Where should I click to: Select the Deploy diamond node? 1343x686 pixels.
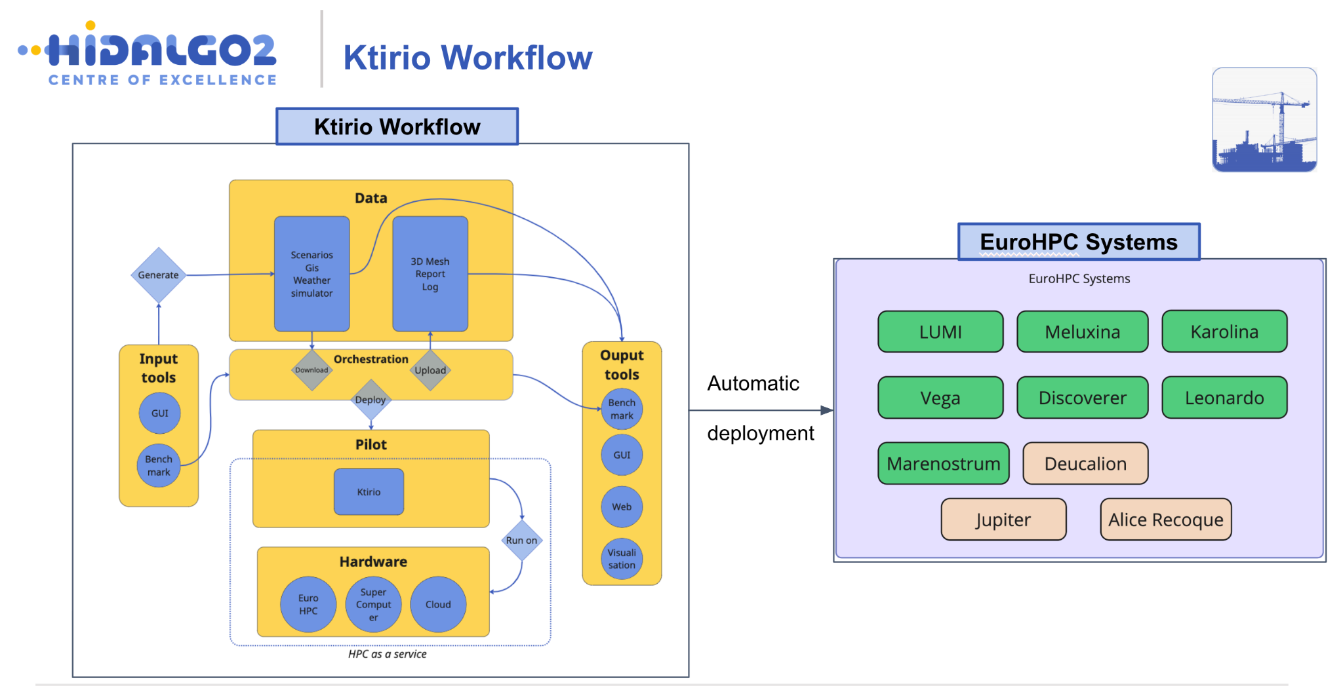point(371,400)
